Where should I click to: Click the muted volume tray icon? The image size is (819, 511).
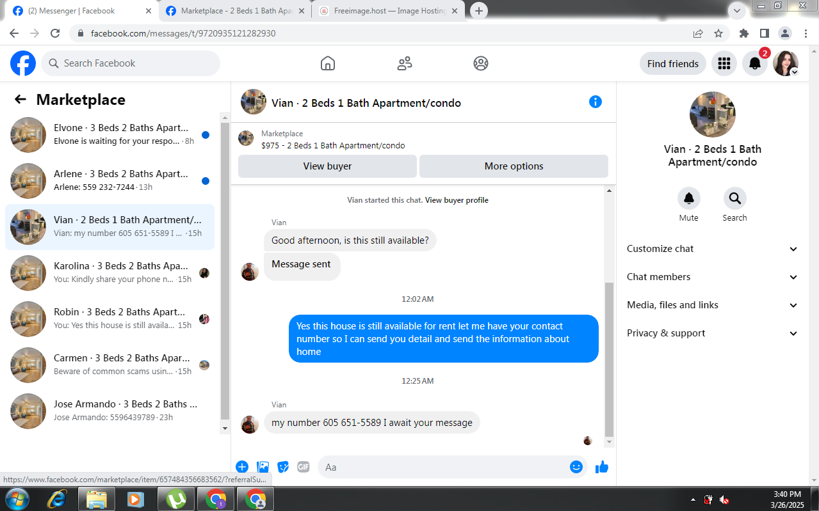pos(725,499)
